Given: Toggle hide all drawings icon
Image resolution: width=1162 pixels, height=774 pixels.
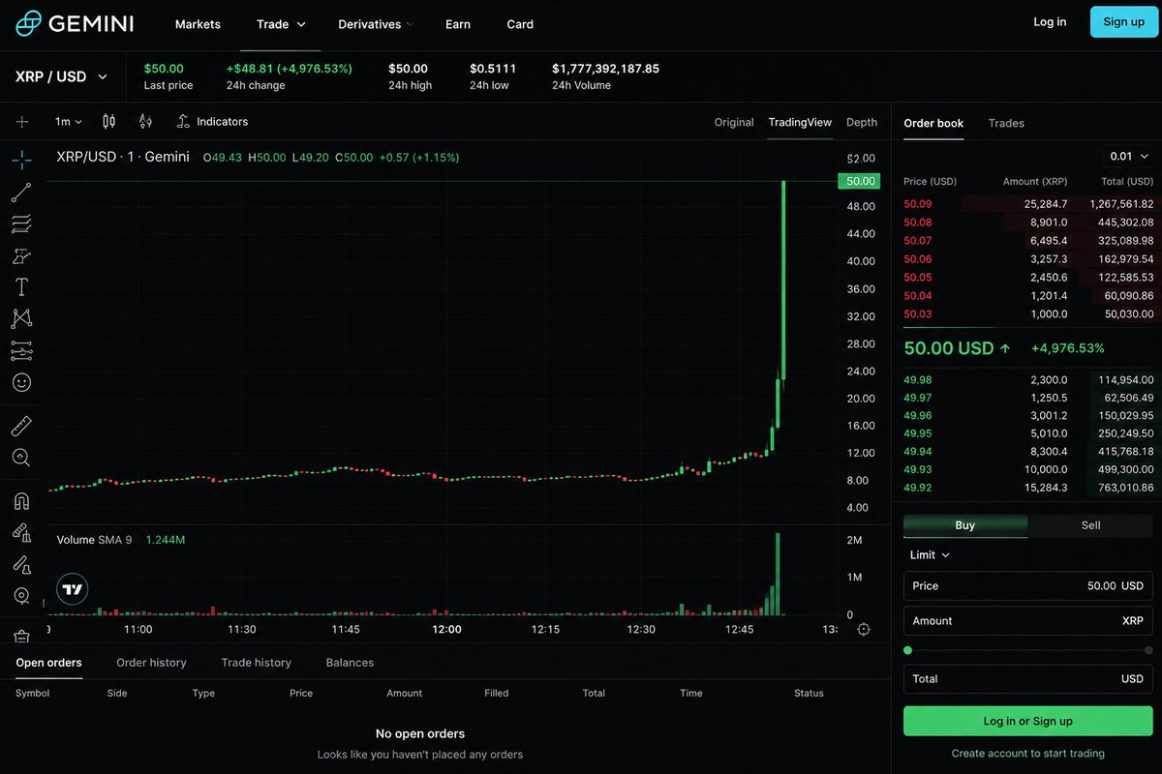Looking at the screenshot, I should pos(21,596).
